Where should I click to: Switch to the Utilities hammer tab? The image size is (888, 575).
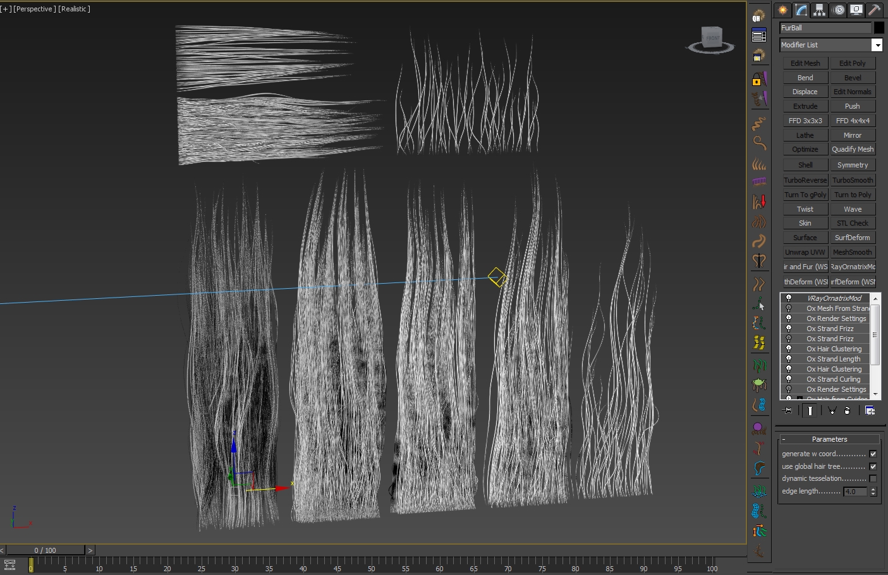pos(875,10)
